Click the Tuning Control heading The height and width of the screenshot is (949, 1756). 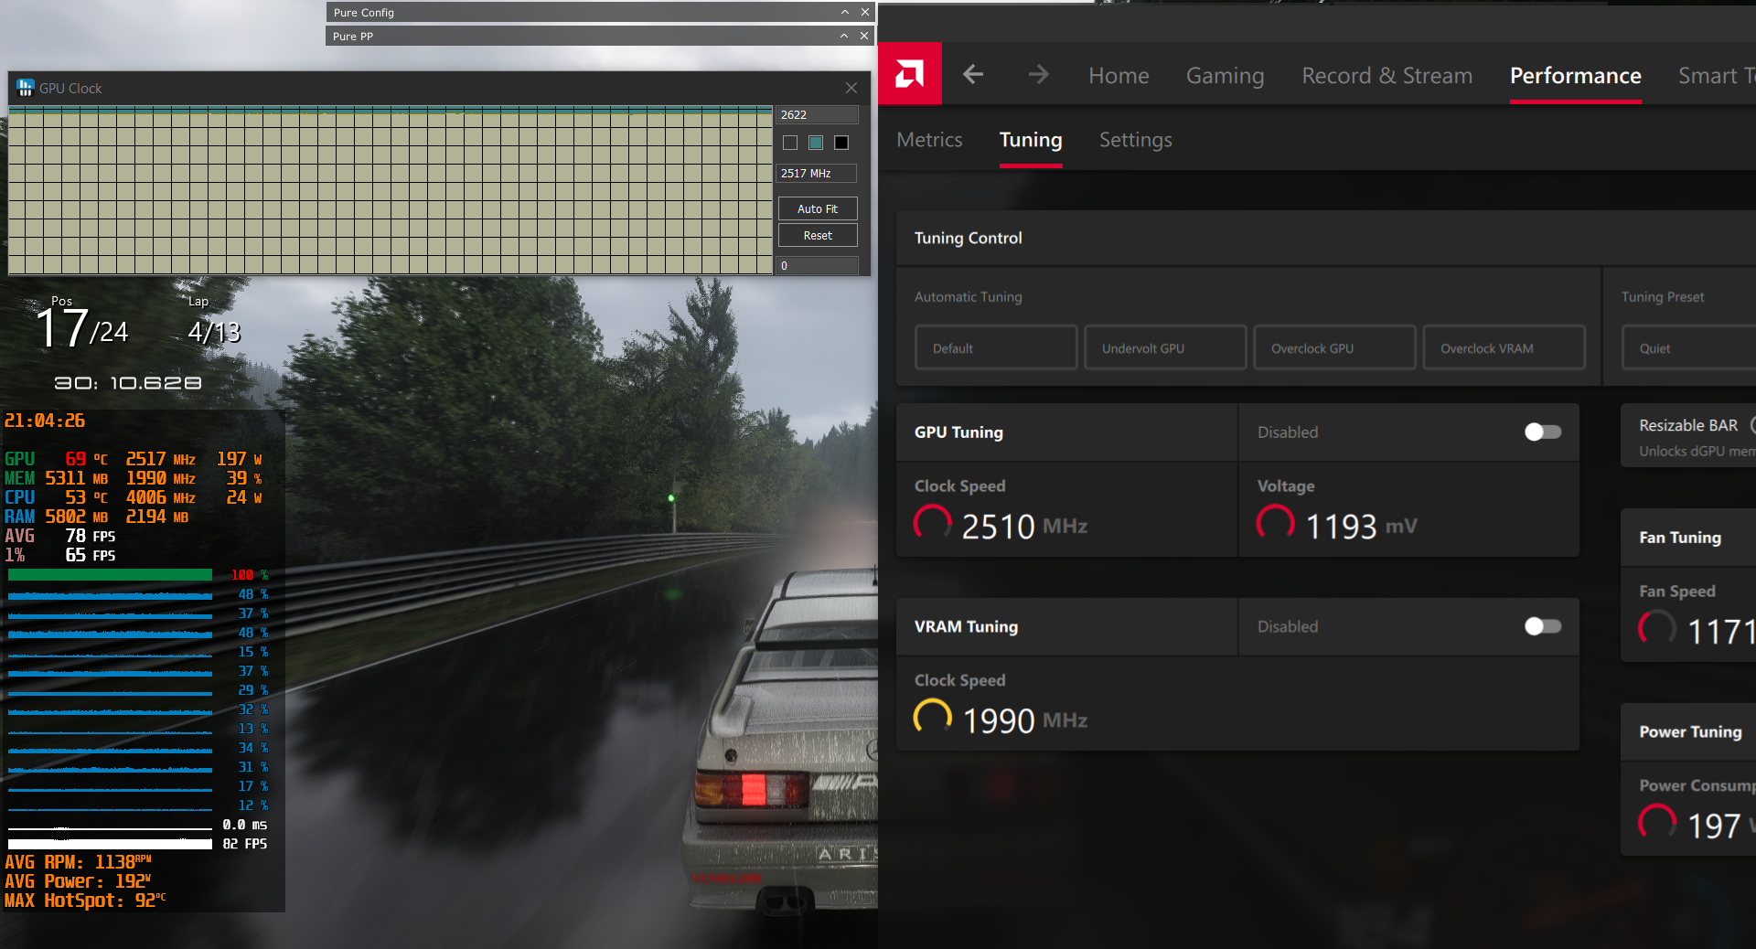tap(968, 238)
